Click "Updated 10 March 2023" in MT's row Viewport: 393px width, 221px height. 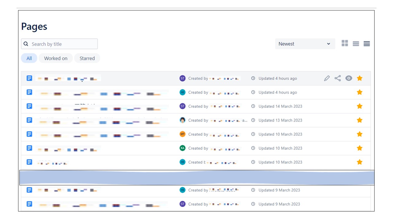click(280, 134)
